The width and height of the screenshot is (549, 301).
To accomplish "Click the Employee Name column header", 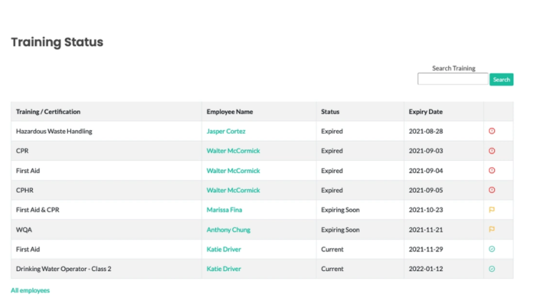I will point(229,112).
